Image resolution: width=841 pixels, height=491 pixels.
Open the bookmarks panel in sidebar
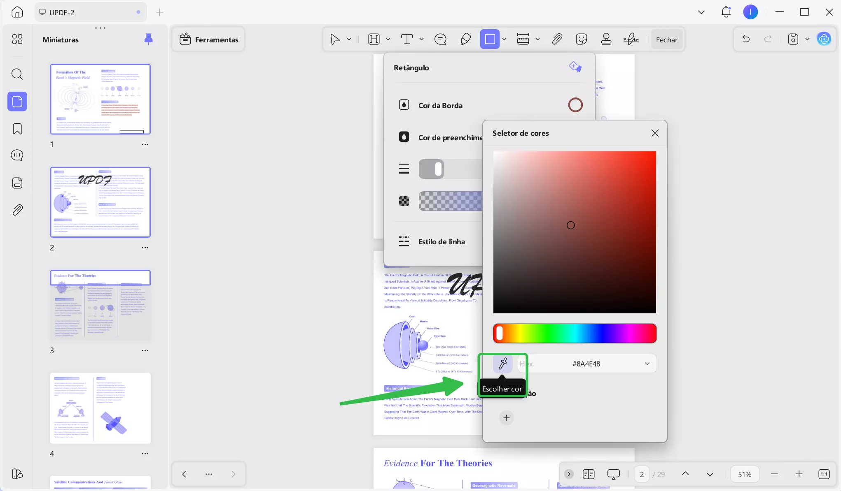[x=17, y=129]
